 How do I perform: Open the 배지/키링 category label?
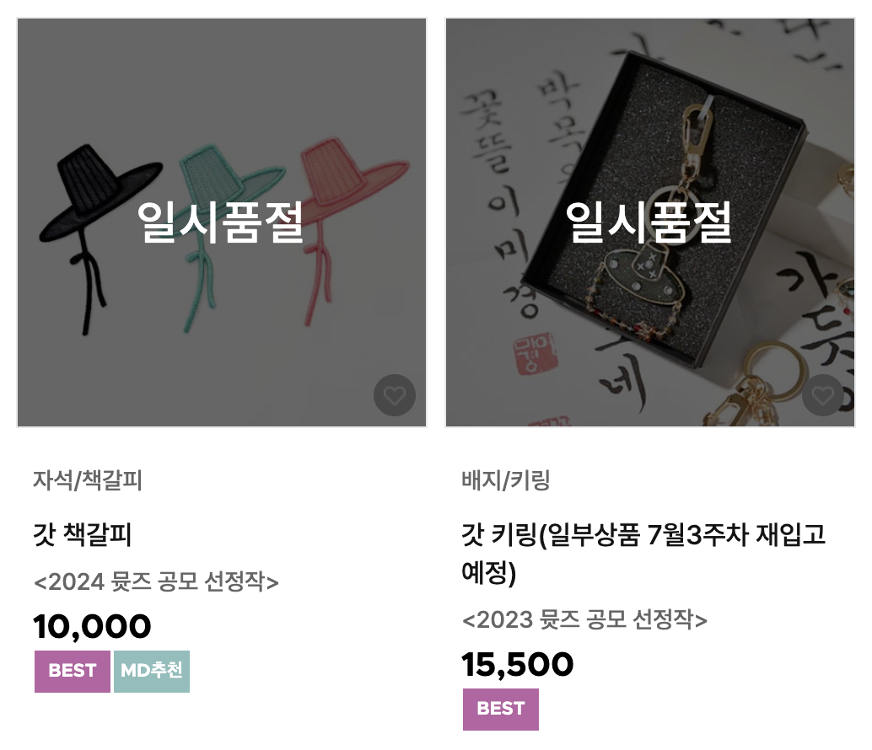[x=506, y=481]
